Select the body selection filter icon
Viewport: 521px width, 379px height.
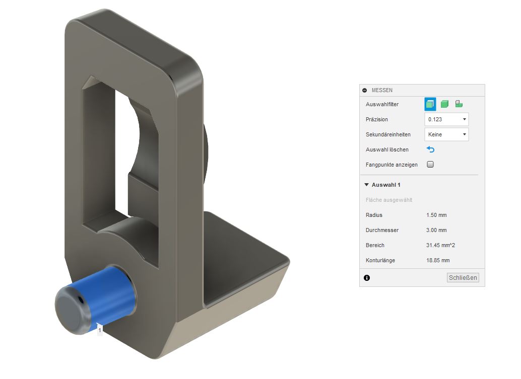(444, 104)
